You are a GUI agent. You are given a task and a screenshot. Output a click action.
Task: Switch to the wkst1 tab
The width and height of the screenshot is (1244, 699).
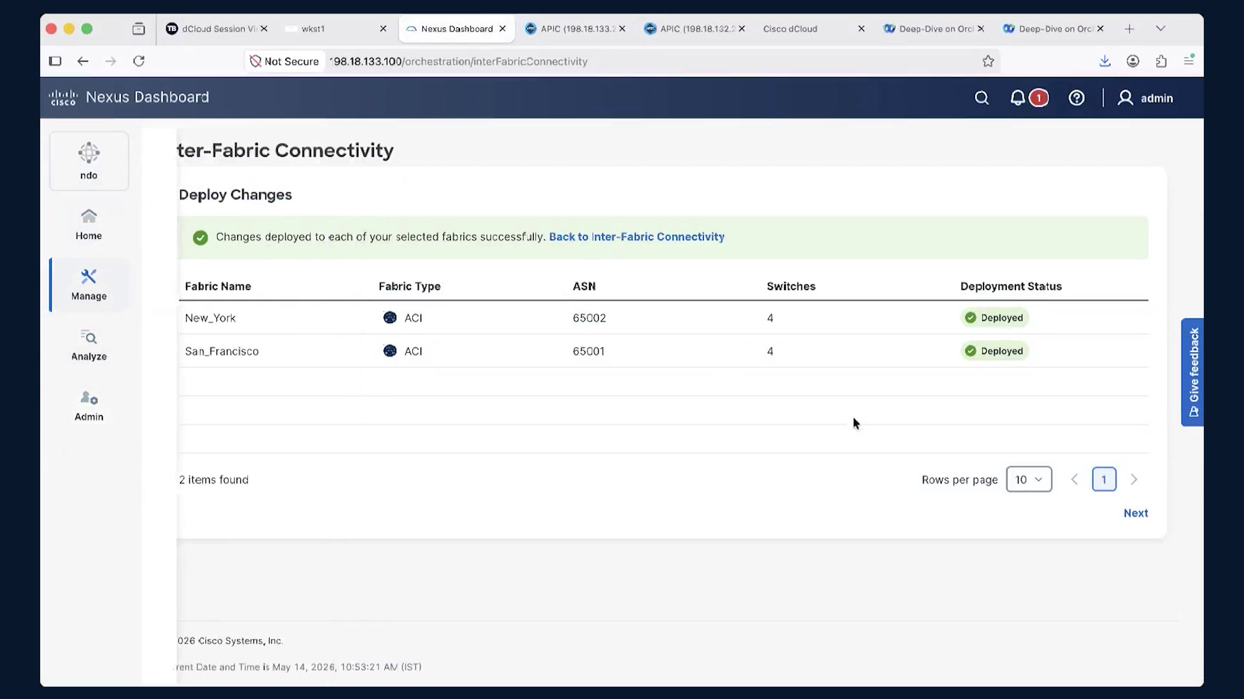point(313,28)
